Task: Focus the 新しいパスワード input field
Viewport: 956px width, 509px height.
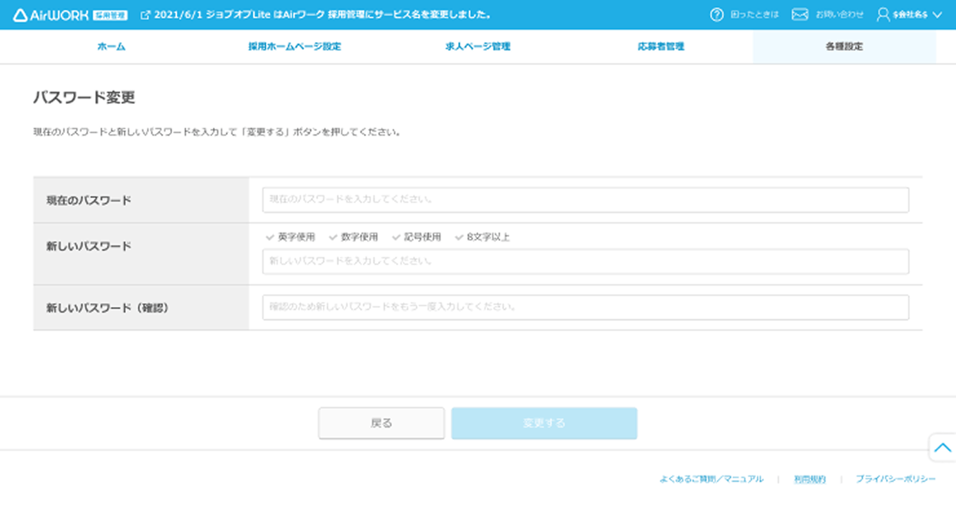Action: pyautogui.click(x=585, y=261)
